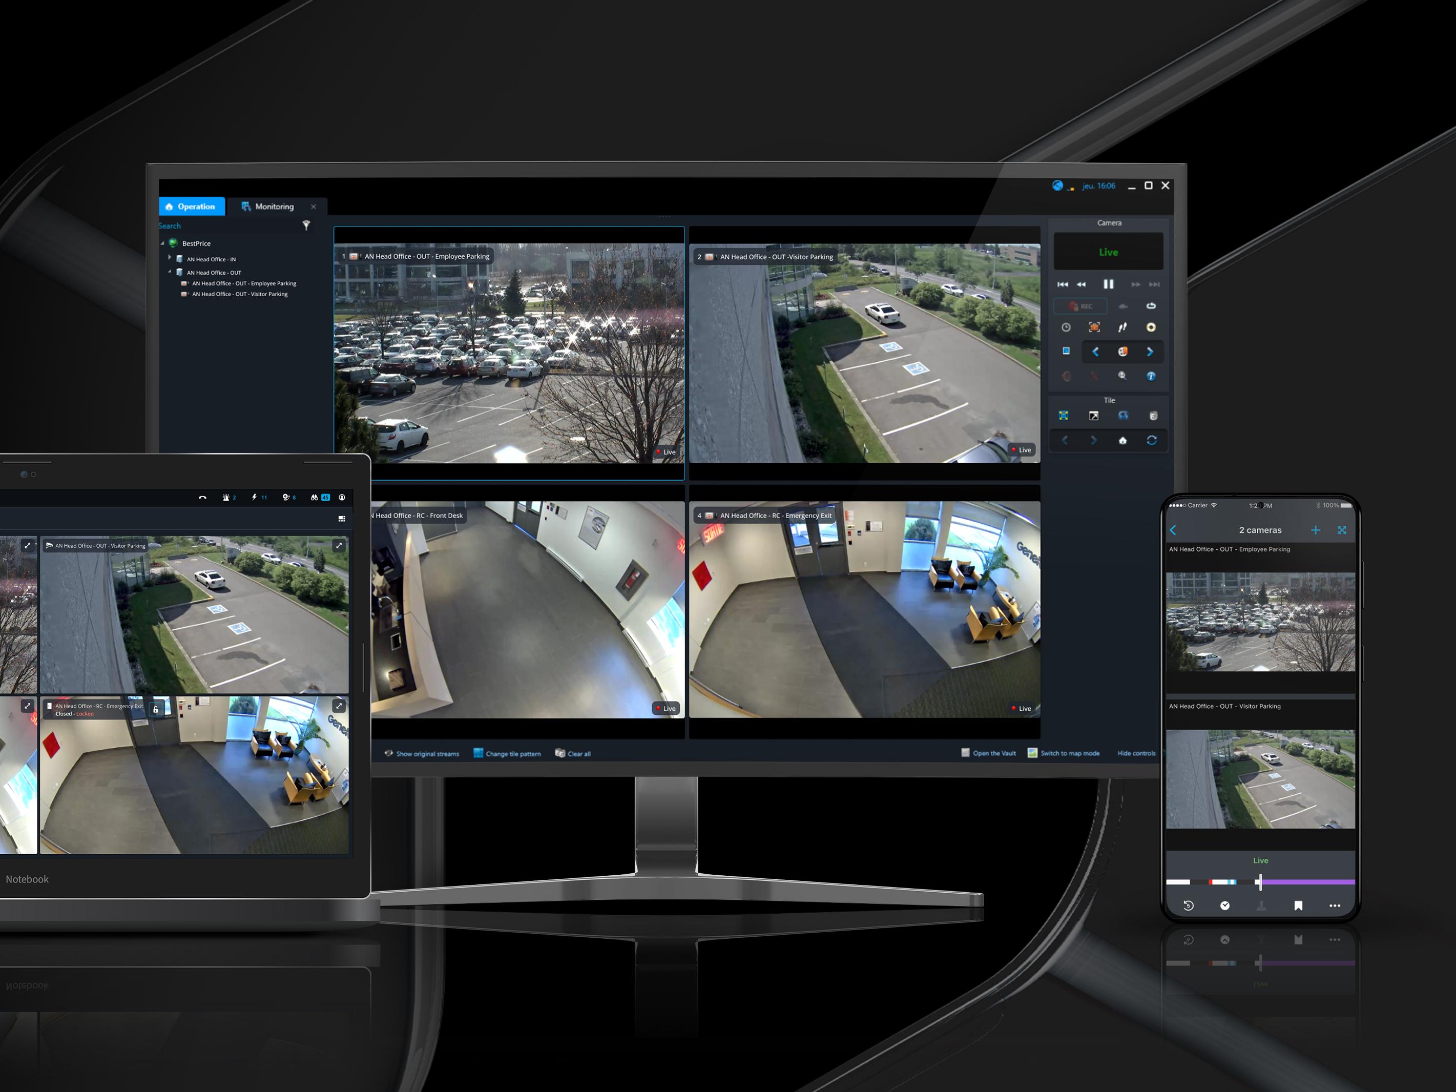Click the blue info icon
Screen dimensions: 1456x1092
click(x=1151, y=376)
